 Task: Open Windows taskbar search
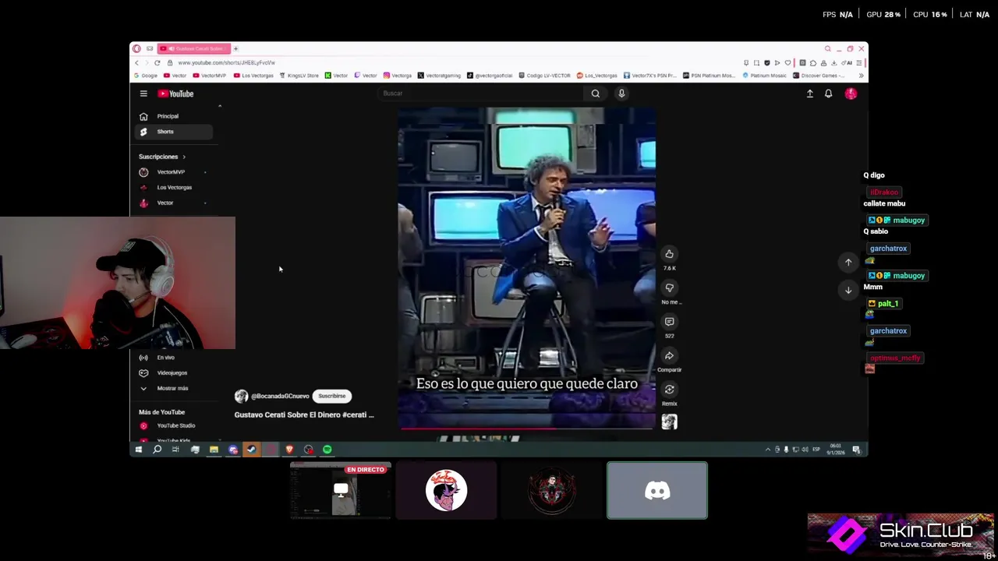coord(157,450)
